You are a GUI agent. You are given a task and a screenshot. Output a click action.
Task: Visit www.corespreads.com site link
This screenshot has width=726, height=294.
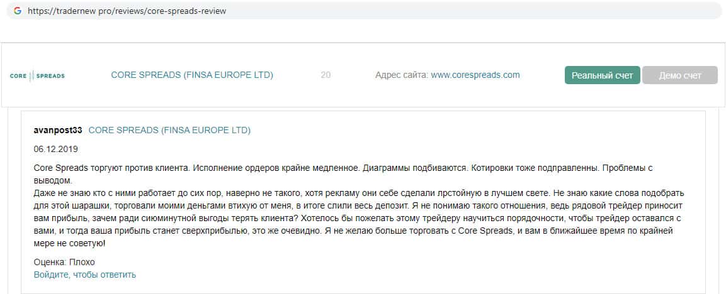[475, 75]
